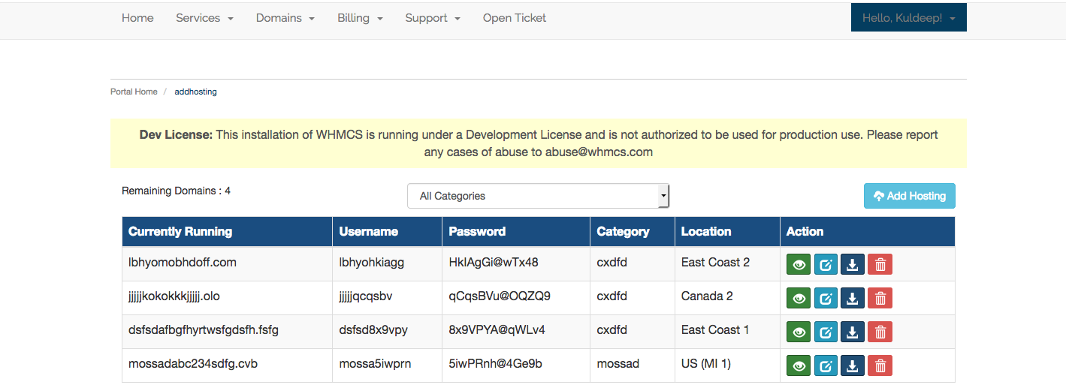Click username dsfsd8x9vpy
The height and width of the screenshot is (391, 1066).
[373, 330]
